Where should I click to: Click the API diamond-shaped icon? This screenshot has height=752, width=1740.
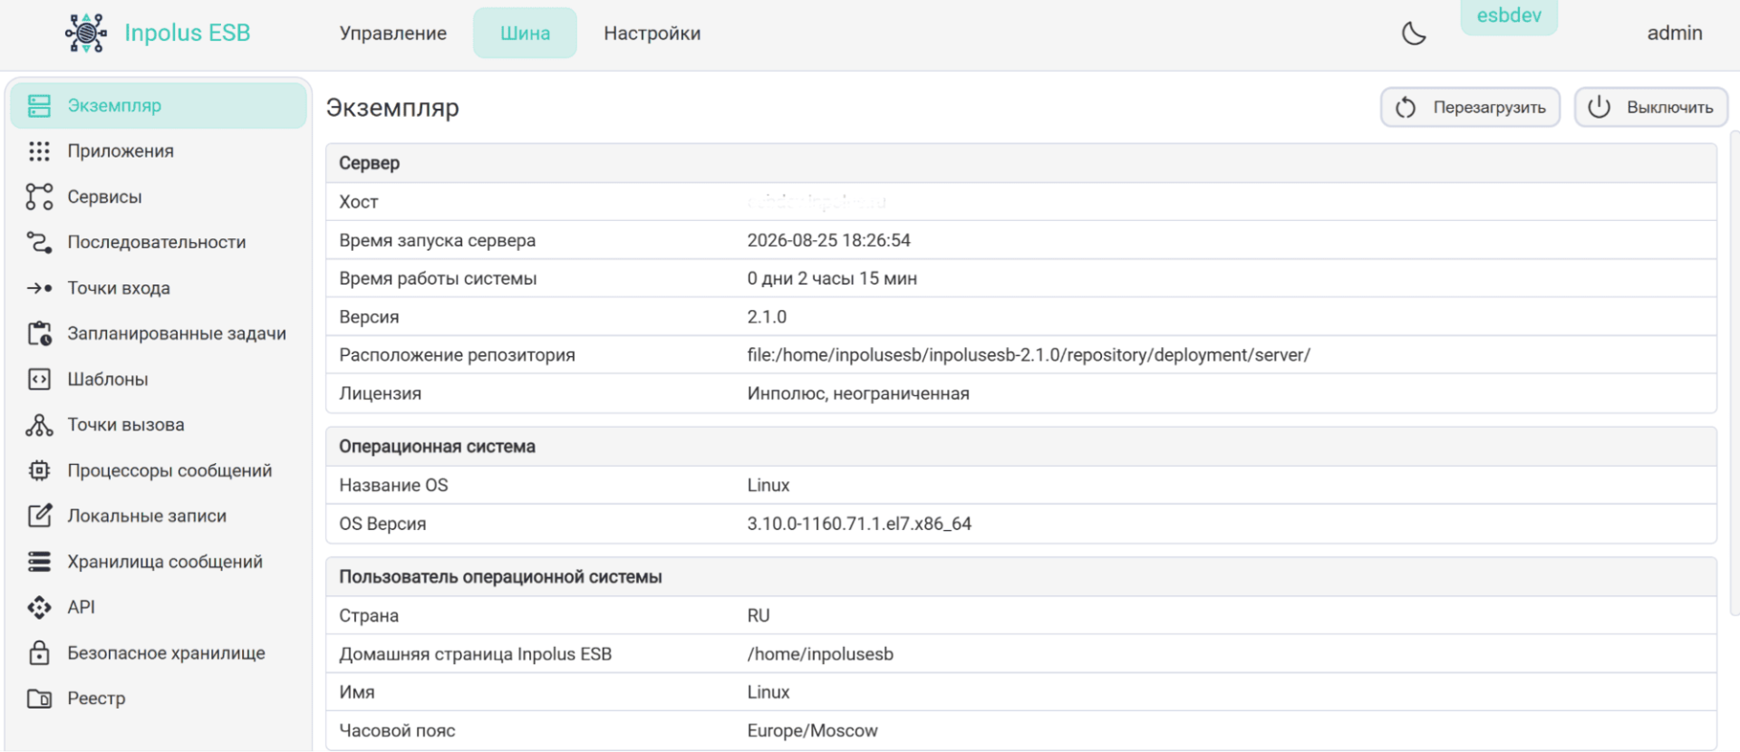(39, 607)
